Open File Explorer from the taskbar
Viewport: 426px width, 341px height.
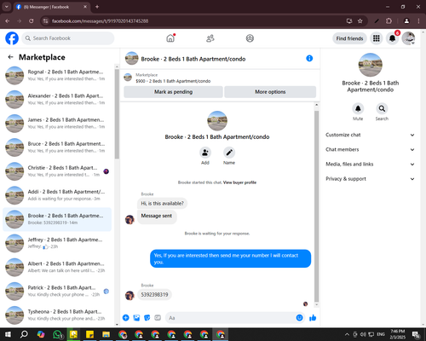click(x=106, y=334)
